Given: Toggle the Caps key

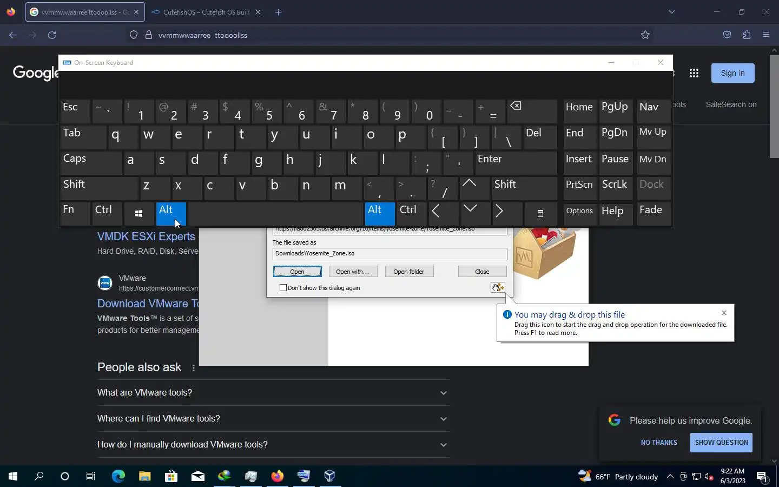Looking at the screenshot, I should (91, 163).
